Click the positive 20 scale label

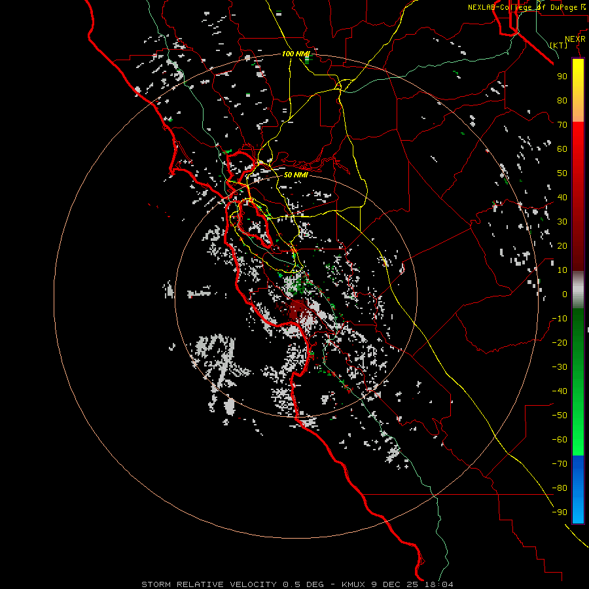[562, 245]
